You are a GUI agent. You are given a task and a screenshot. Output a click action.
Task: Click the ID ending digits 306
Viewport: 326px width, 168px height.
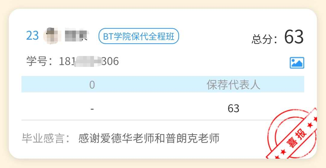coord(110,61)
